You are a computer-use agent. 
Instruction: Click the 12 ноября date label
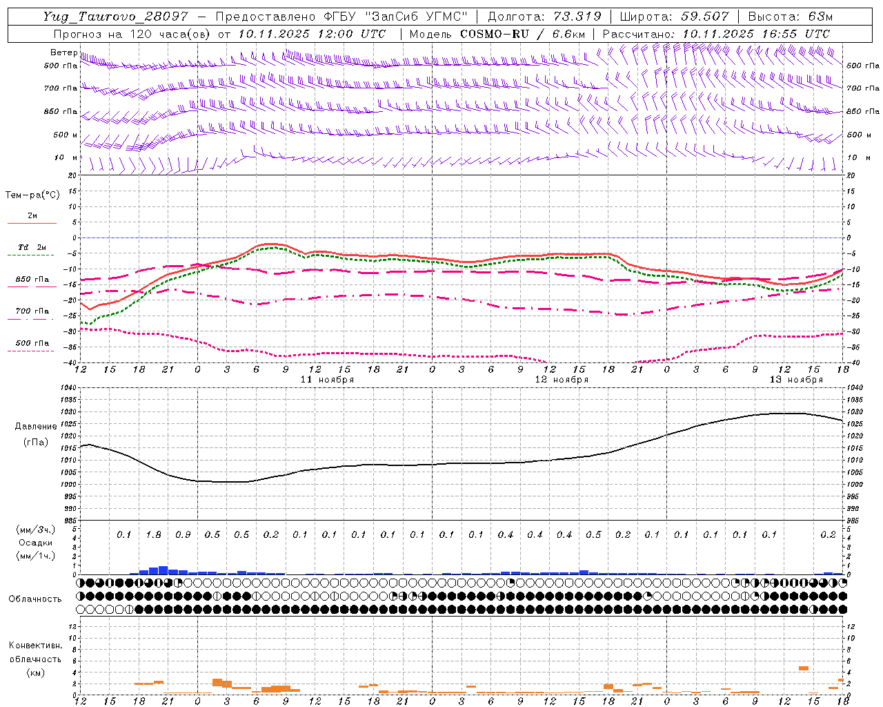tap(562, 380)
